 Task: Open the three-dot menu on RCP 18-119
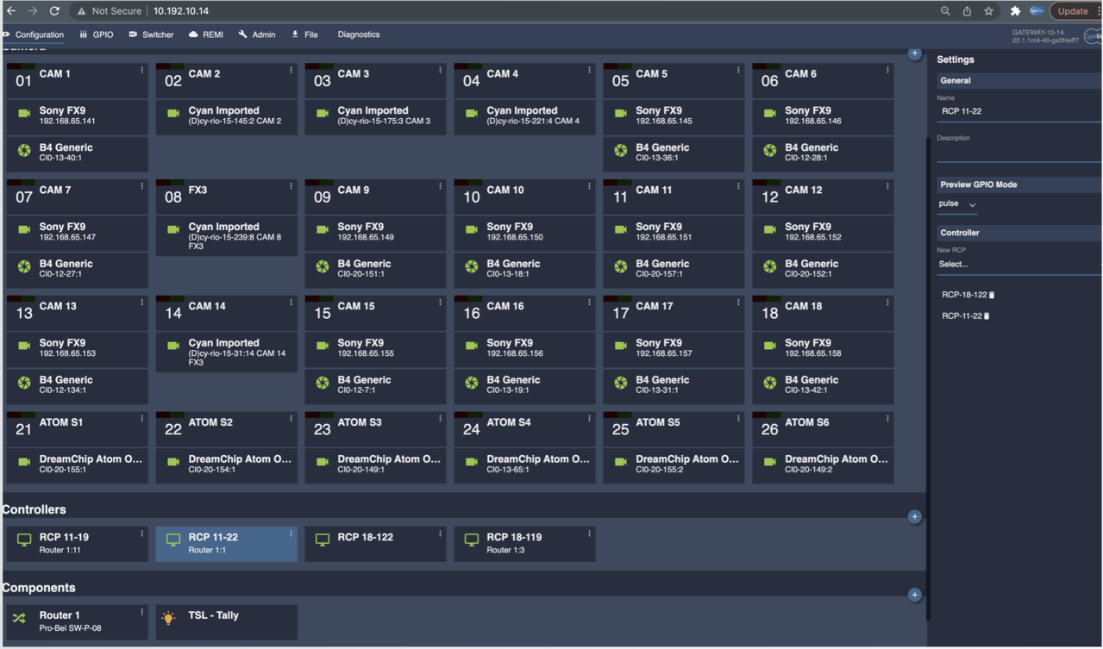pos(589,534)
